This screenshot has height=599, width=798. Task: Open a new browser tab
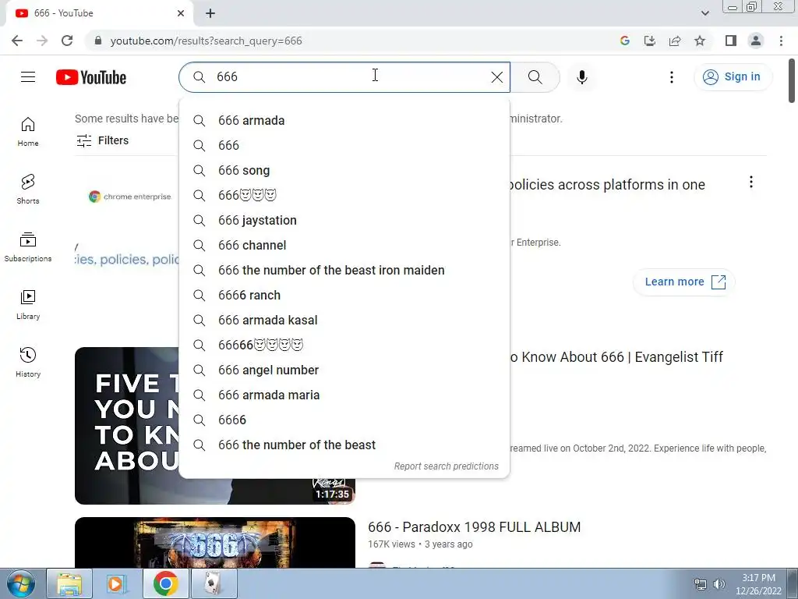(x=210, y=13)
